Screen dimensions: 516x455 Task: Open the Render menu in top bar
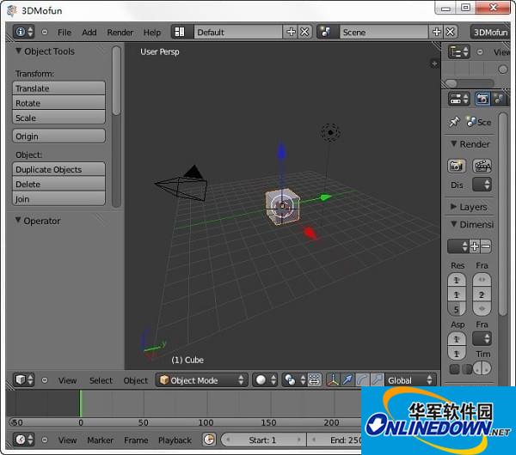point(120,32)
